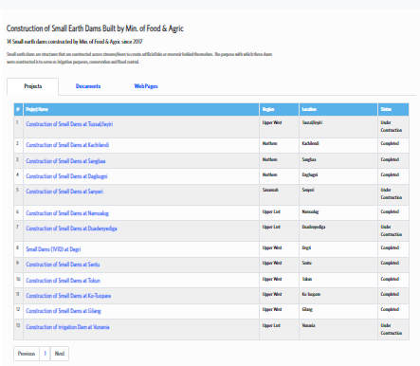Open Construction of Small Dams at Sentu
Screen dimensions: 420x366
point(63,265)
